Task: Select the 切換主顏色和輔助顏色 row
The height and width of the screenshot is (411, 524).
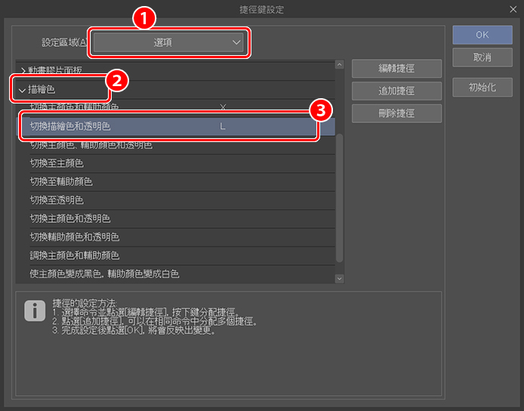Action: click(166, 107)
